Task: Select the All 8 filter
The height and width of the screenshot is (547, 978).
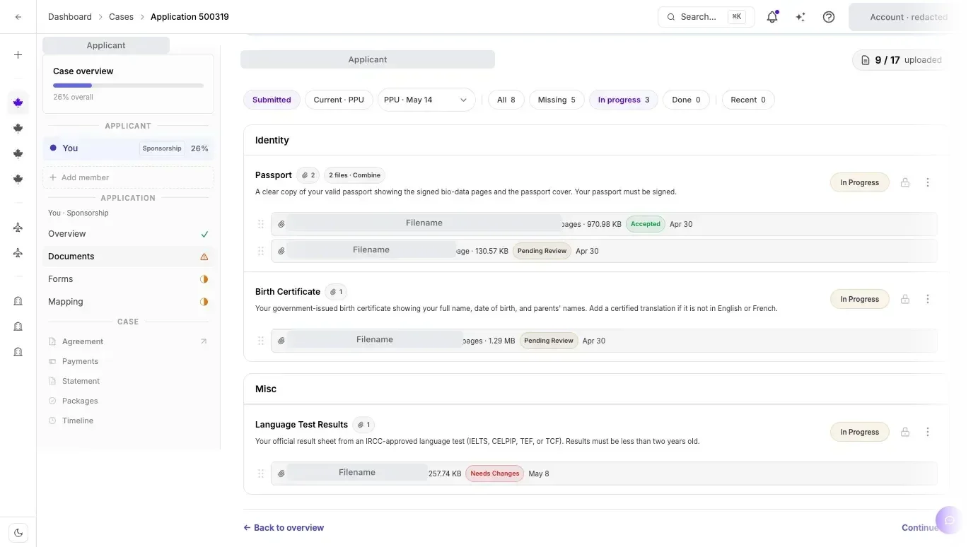Action: tap(506, 100)
